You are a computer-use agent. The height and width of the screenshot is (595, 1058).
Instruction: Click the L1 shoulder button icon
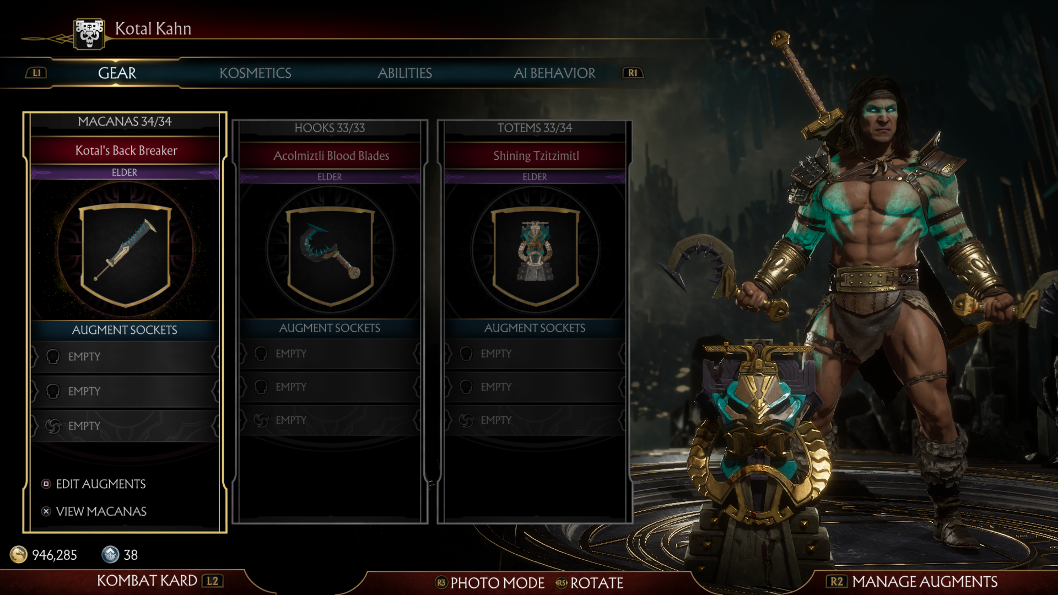tap(36, 73)
